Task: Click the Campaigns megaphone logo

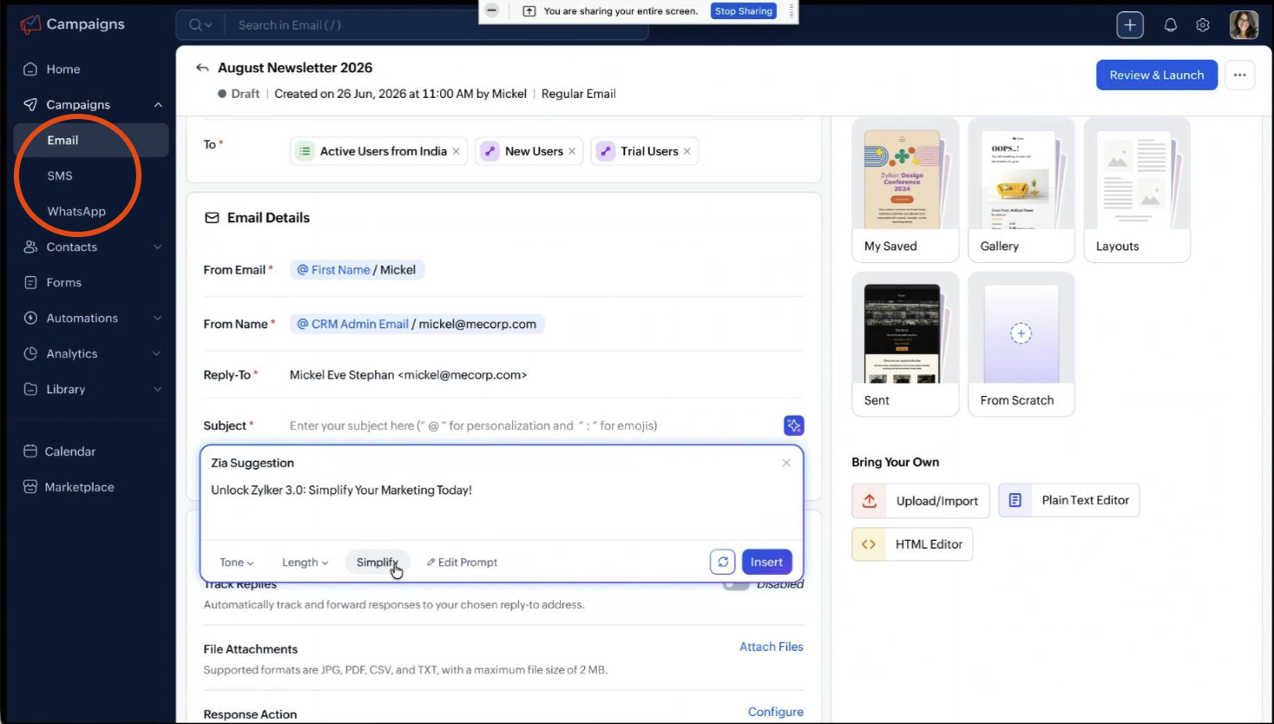Action: pos(30,24)
